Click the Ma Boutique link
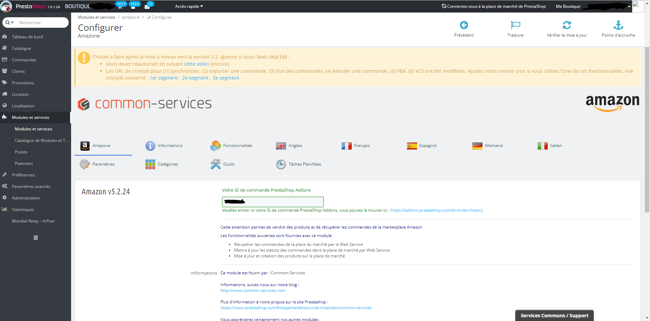This screenshot has height=321, width=650. click(568, 6)
